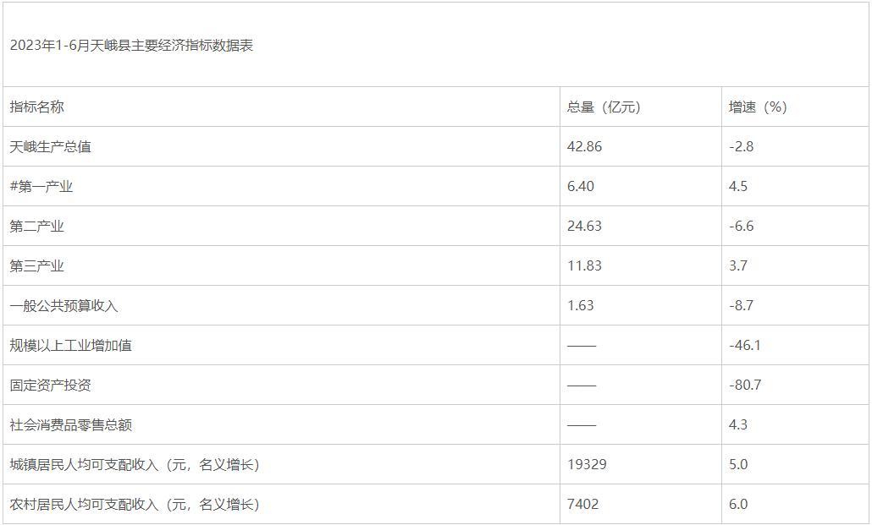Viewport: 872px width, 525px height.
Task: Click the table title 2023年1-6月天峨县主要经济指标数据表
Action: (131, 46)
